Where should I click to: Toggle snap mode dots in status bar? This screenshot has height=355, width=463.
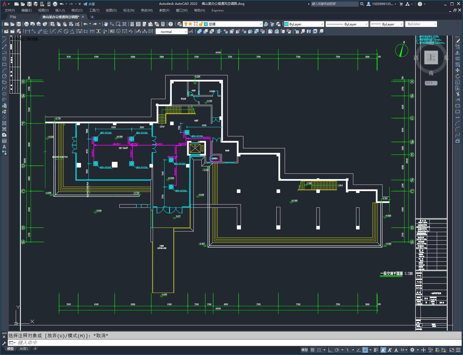pyautogui.click(x=319, y=350)
